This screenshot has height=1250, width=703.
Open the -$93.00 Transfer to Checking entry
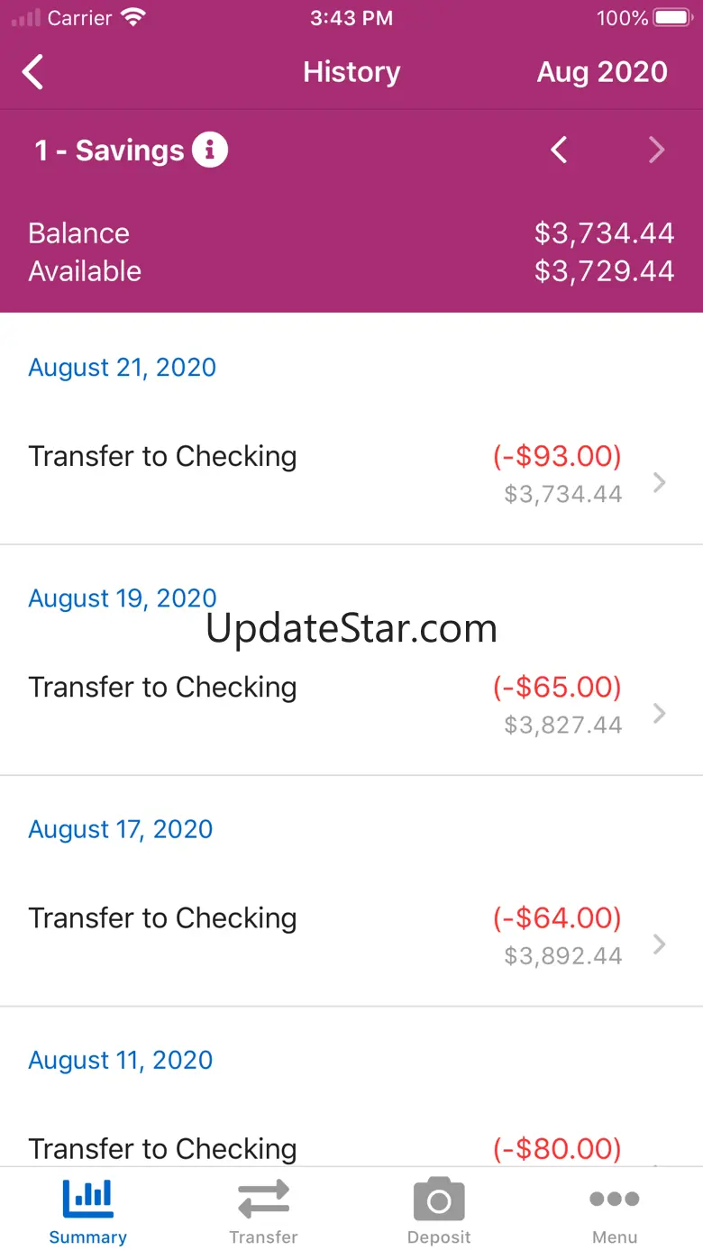pyautogui.click(x=351, y=474)
